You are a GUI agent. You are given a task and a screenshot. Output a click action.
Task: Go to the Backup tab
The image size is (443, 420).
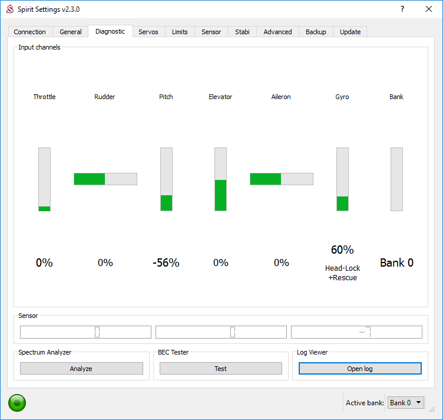[x=316, y=32]
